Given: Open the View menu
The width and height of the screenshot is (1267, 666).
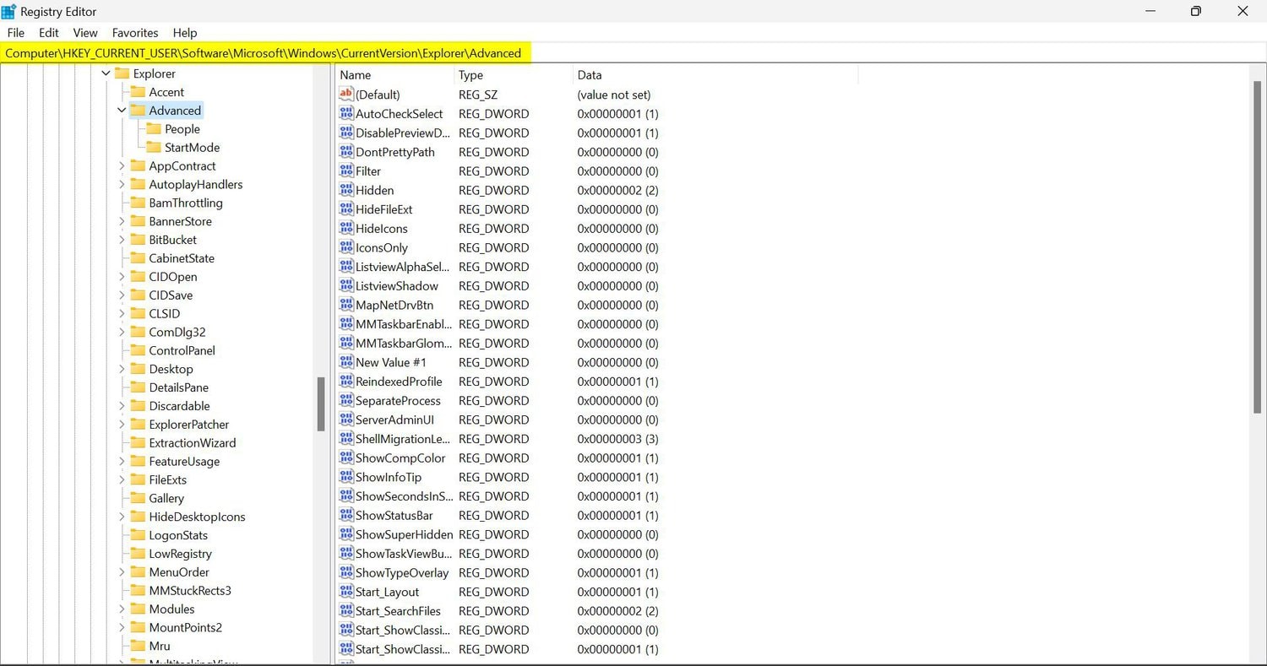Looking at the screenshot, I should coord(85,33).
